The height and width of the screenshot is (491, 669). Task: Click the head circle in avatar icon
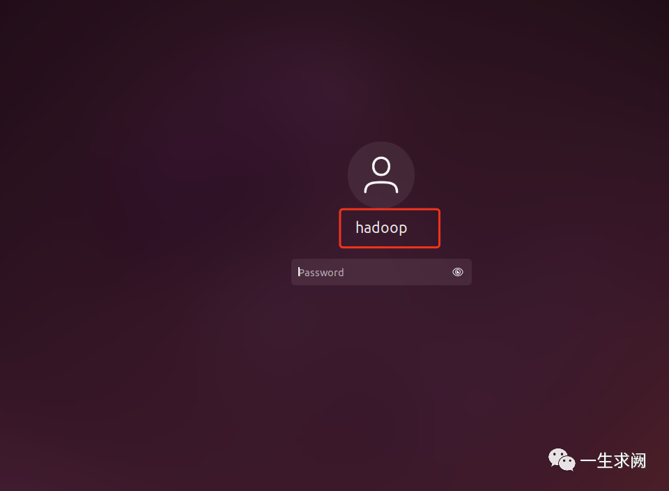(x=381, y=166)
